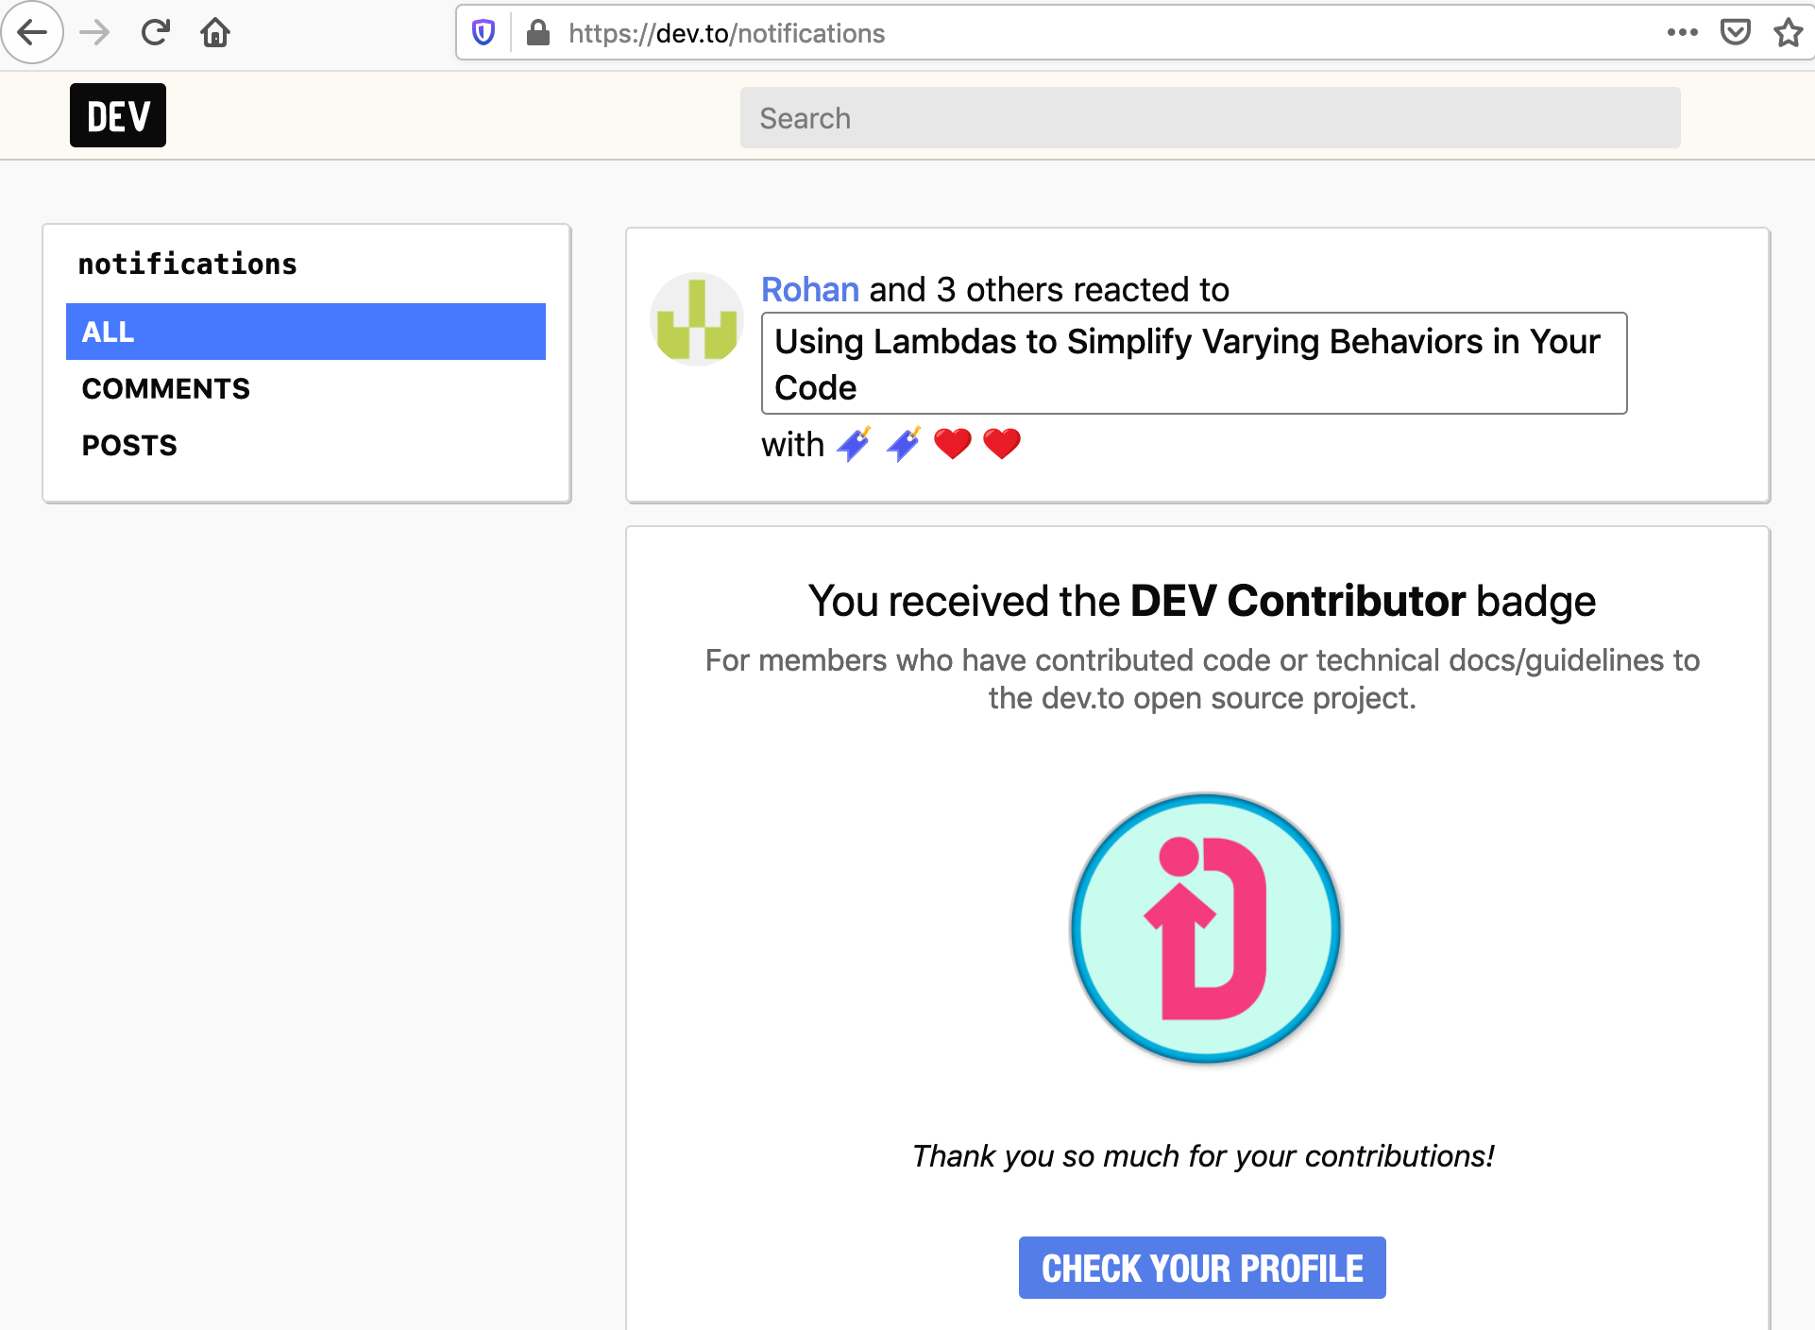Switch to the POSTS notifications tab
Viewport: 1815px width, 1330px height.
[x=128, y=445]
